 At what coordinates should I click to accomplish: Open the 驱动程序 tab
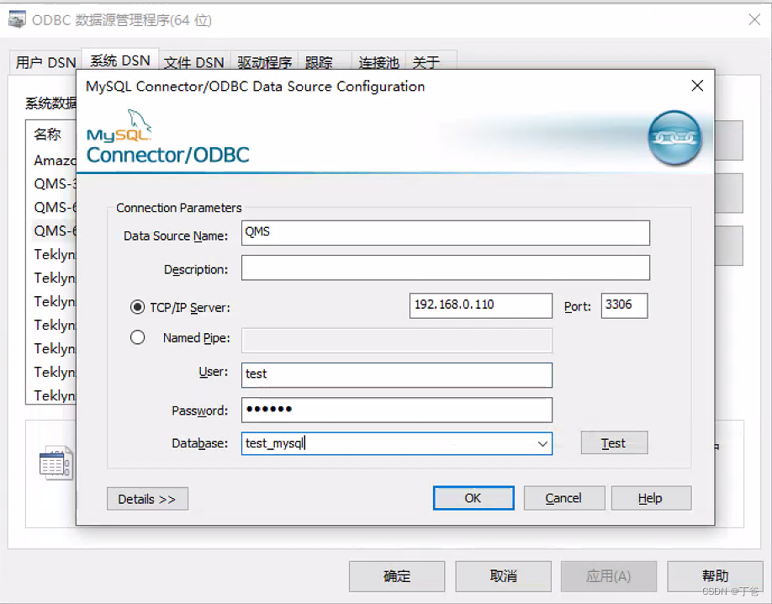(264, 62)
